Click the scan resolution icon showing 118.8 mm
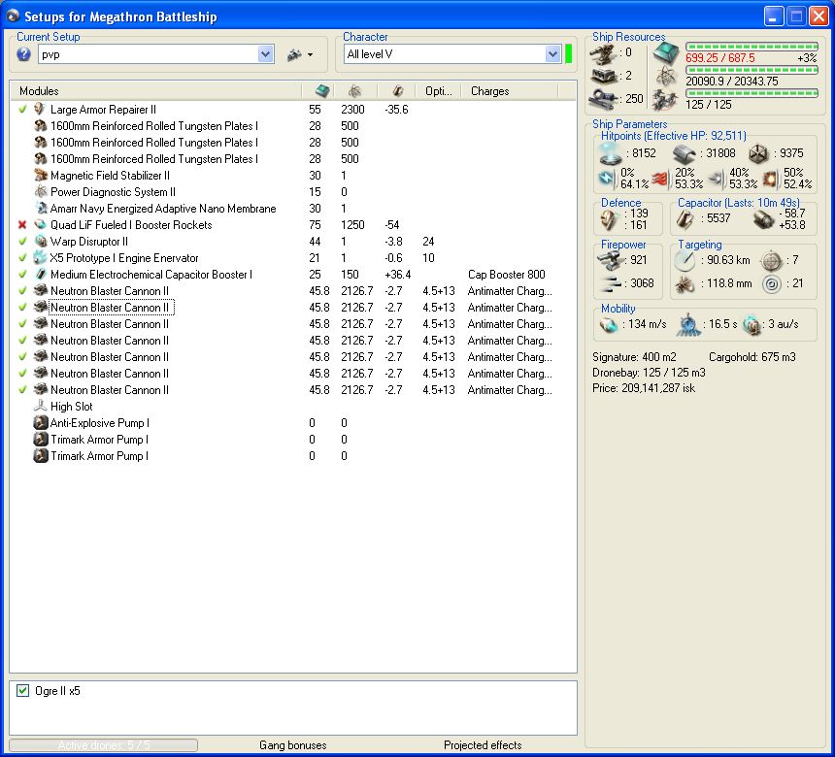Screen dimensions: 835x757 685,283
